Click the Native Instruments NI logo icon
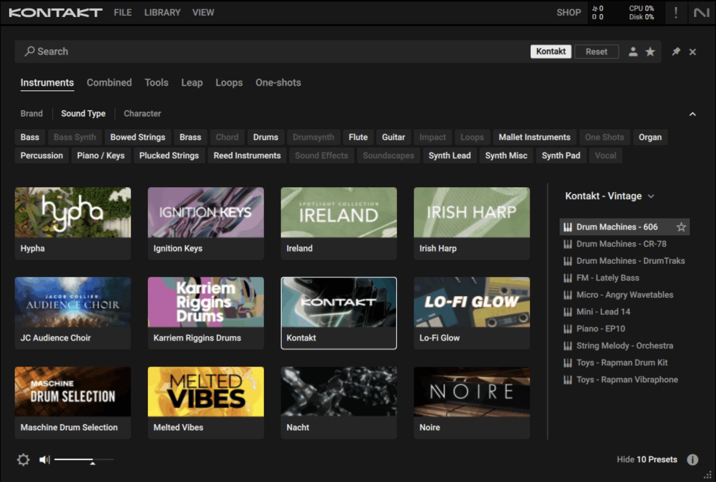 [x=701, y=13]
